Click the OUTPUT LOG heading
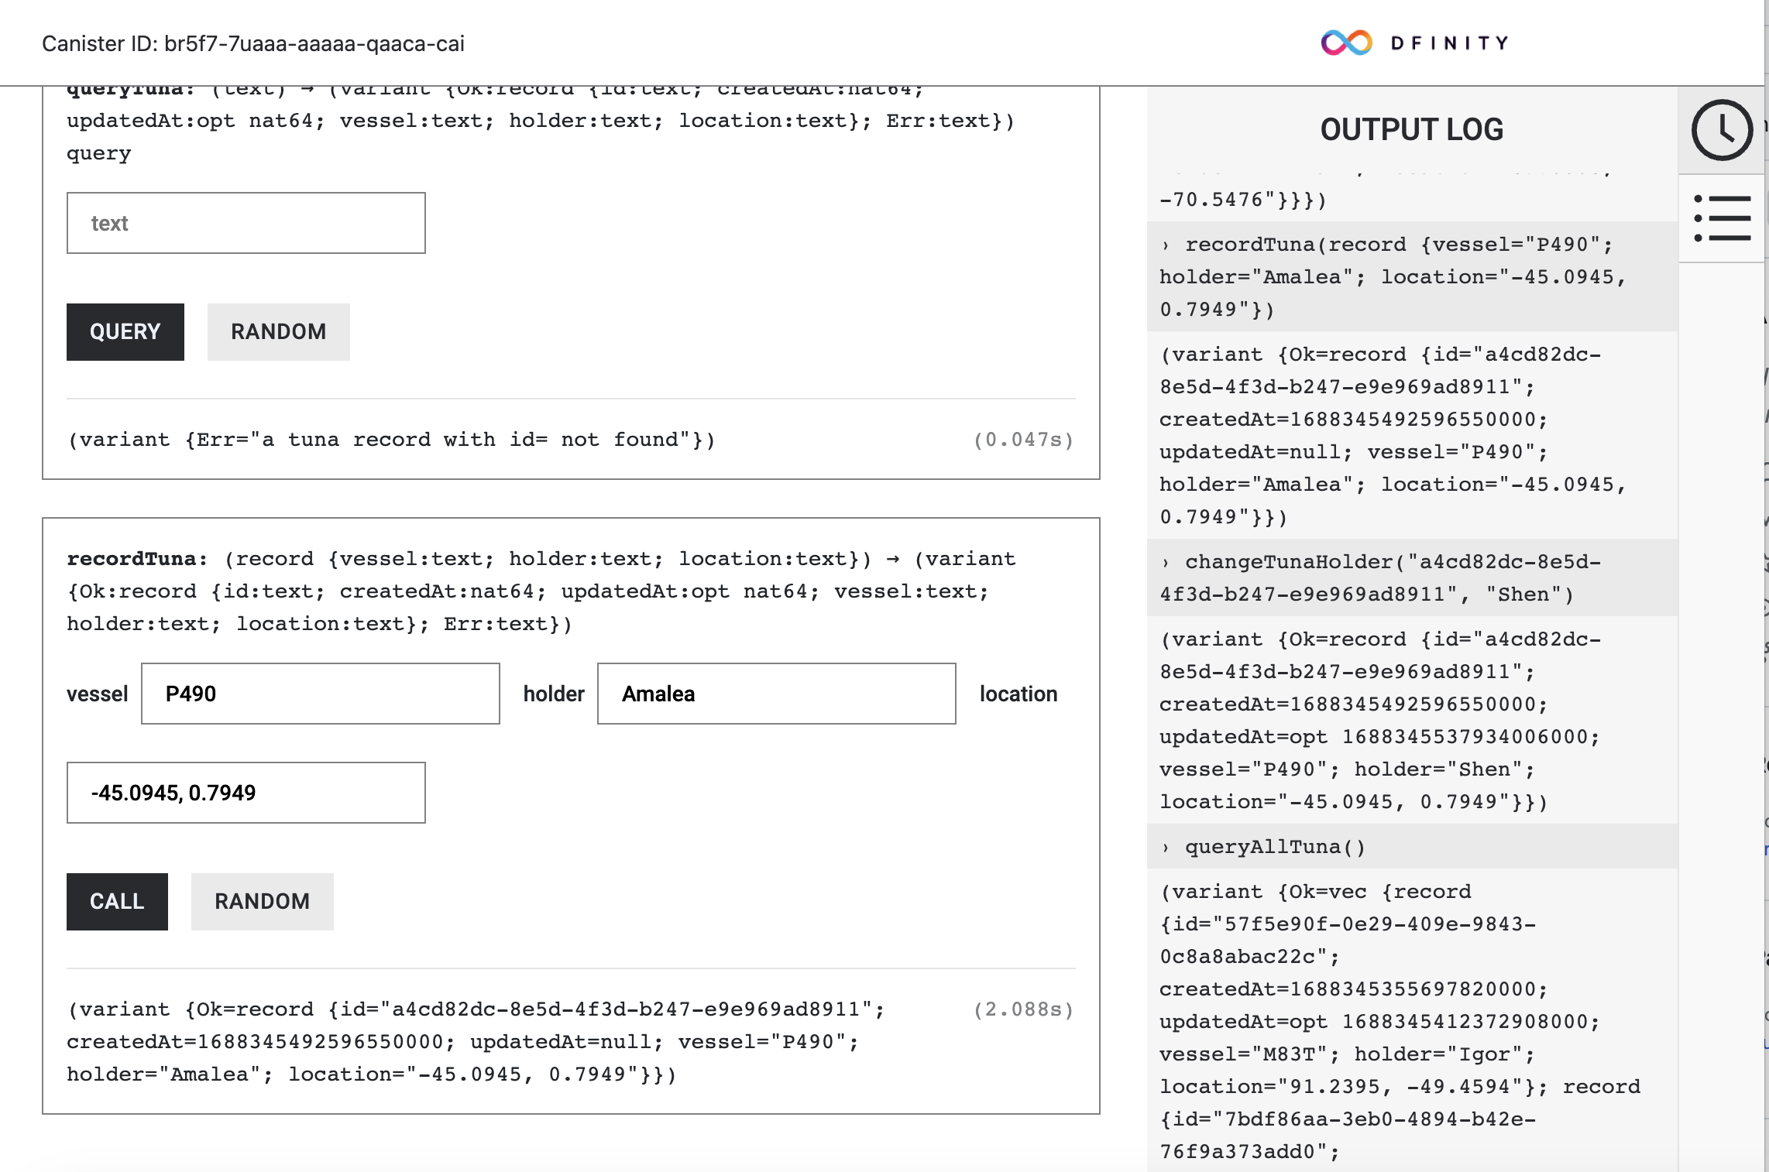The image size is (1769, 1172). click(1411, 129)
